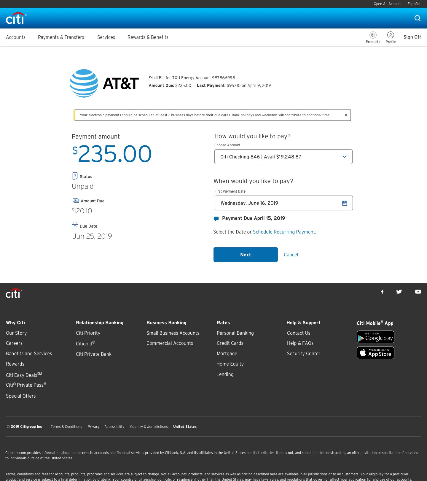Download from the App Store badge
The height and width of the screenshot is (481, 427).
point(375,353)
